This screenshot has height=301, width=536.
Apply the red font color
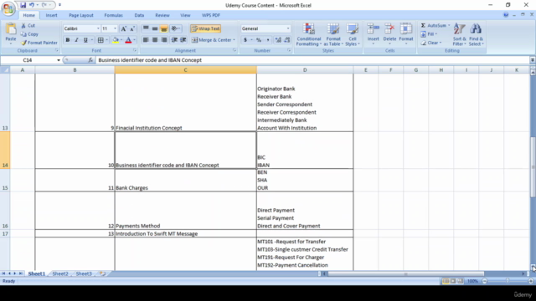[x=128, y=40]
